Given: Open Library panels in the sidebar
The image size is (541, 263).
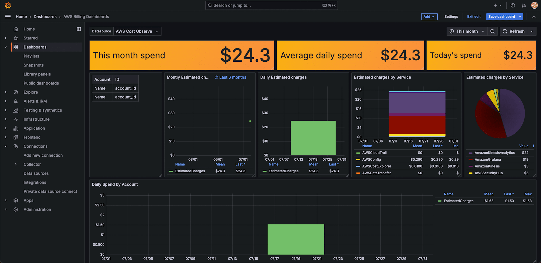Looking at the screenshot, I should (x=37, y=74).
